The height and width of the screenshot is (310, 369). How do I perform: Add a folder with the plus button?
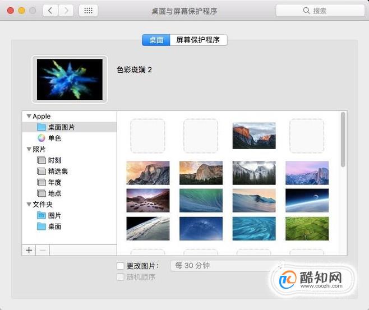[x=29, y=250]
